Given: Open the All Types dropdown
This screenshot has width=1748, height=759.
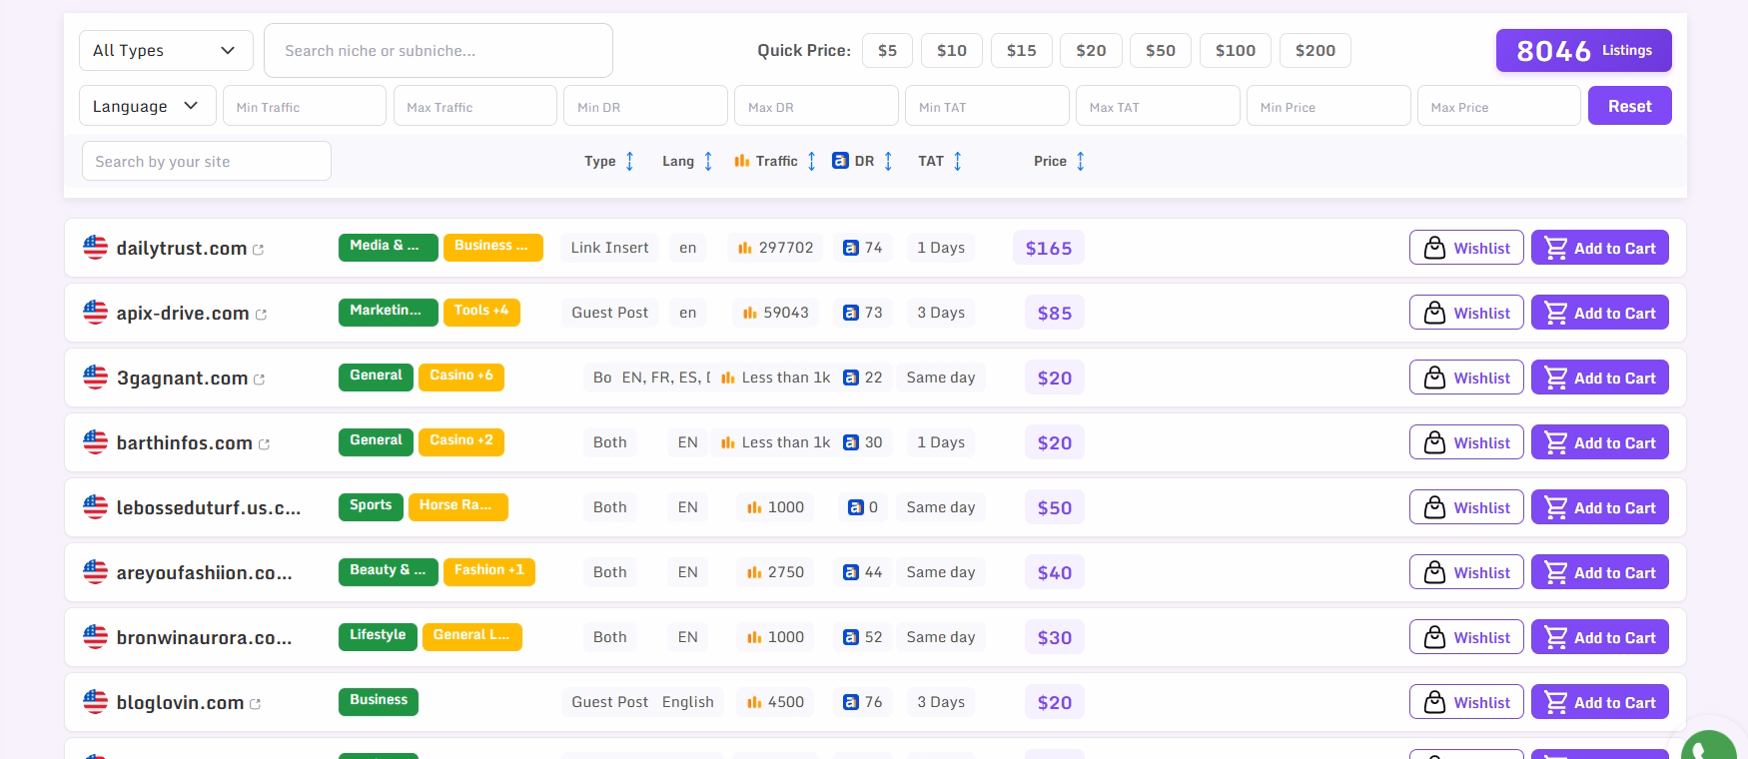Looking at the screenshot, I should (166, 50).
